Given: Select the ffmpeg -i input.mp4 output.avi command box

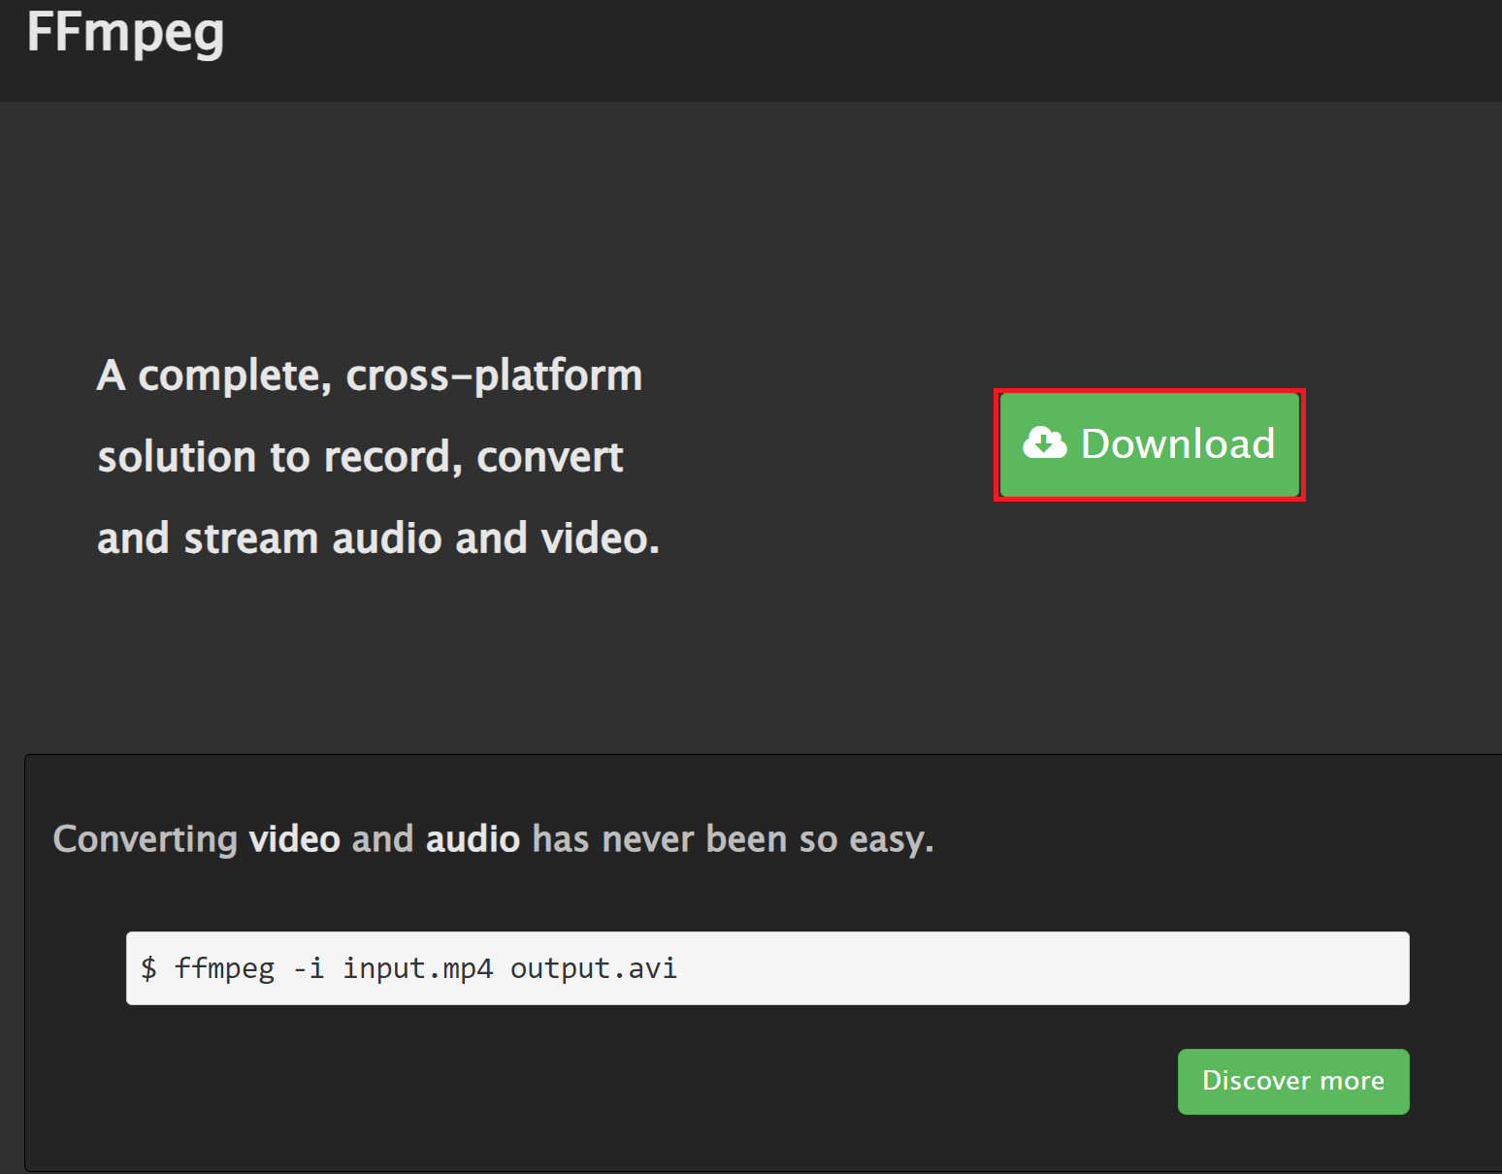Looking at the screenshot, I should [767, 968].
